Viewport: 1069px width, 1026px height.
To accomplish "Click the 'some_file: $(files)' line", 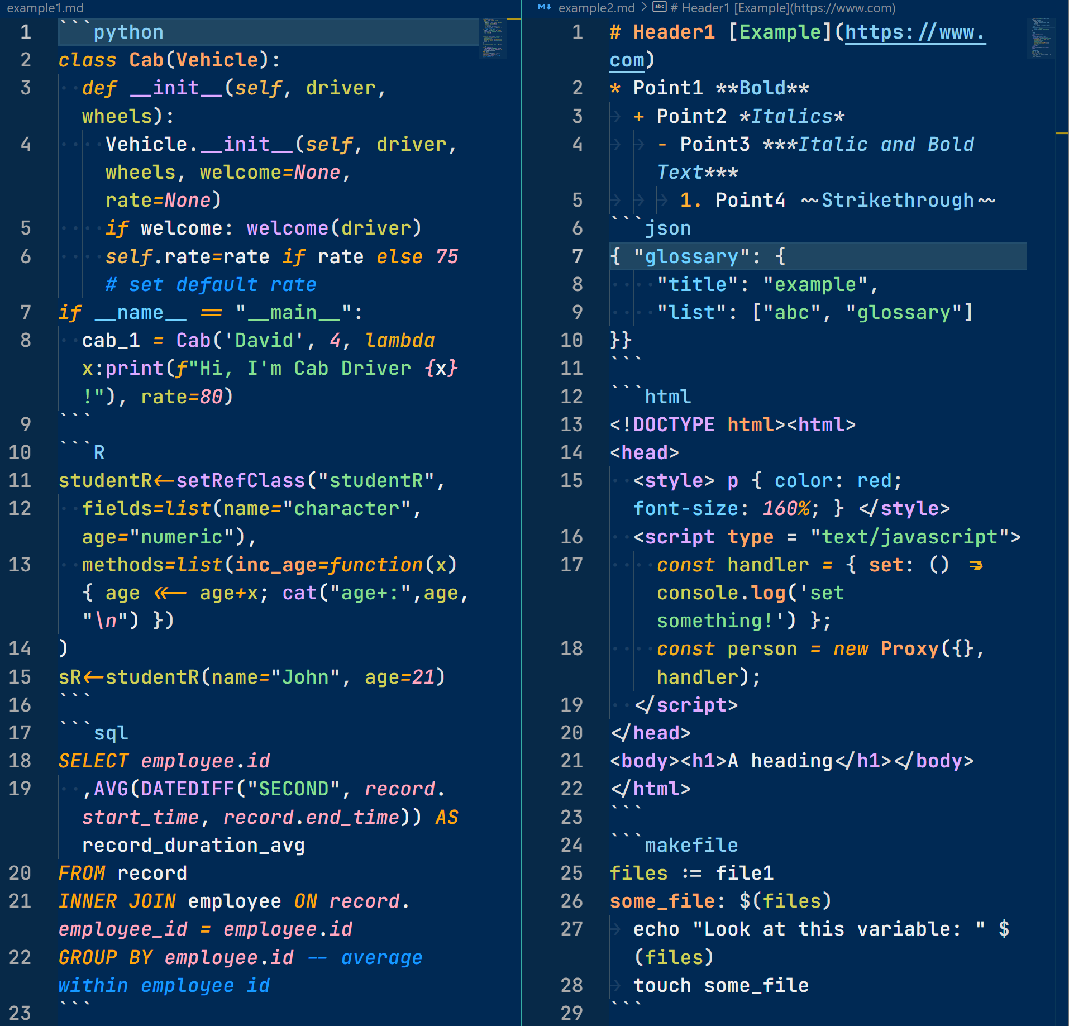I will pos(721,901).
